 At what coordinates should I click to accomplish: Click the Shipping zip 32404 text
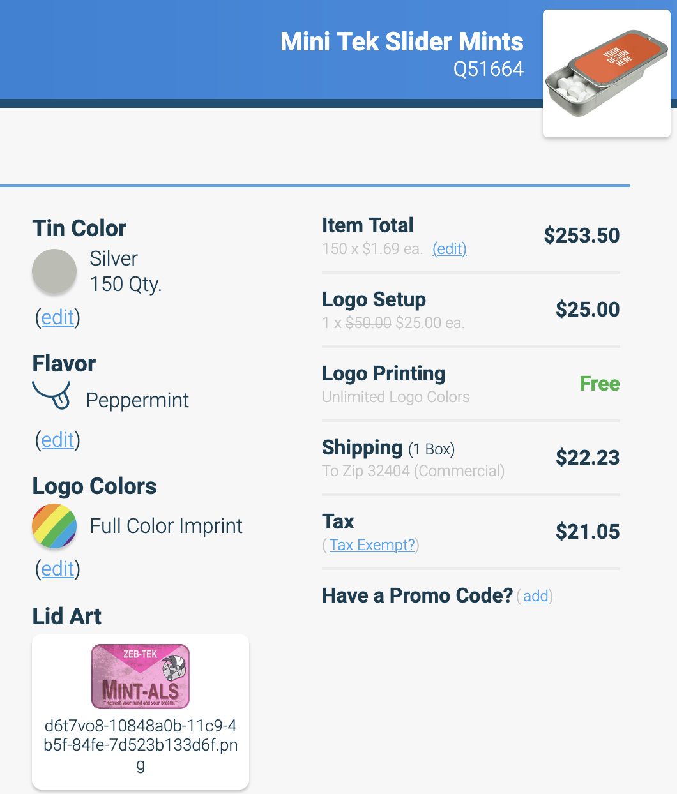(x=413, y=471)
